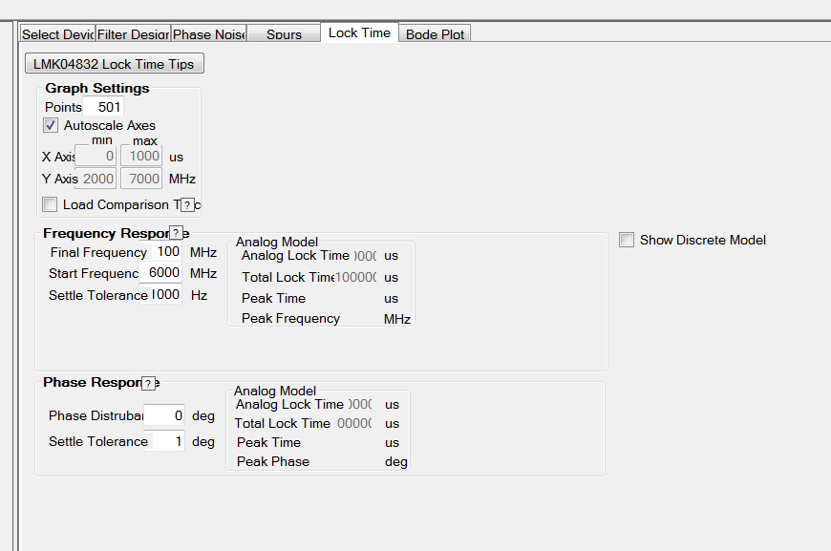Edit the Final Frequency value
The image size is (831, 551).
(166, 252)
